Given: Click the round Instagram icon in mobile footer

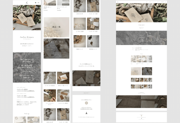Looking at the screenshot, I should pos(87,103).
